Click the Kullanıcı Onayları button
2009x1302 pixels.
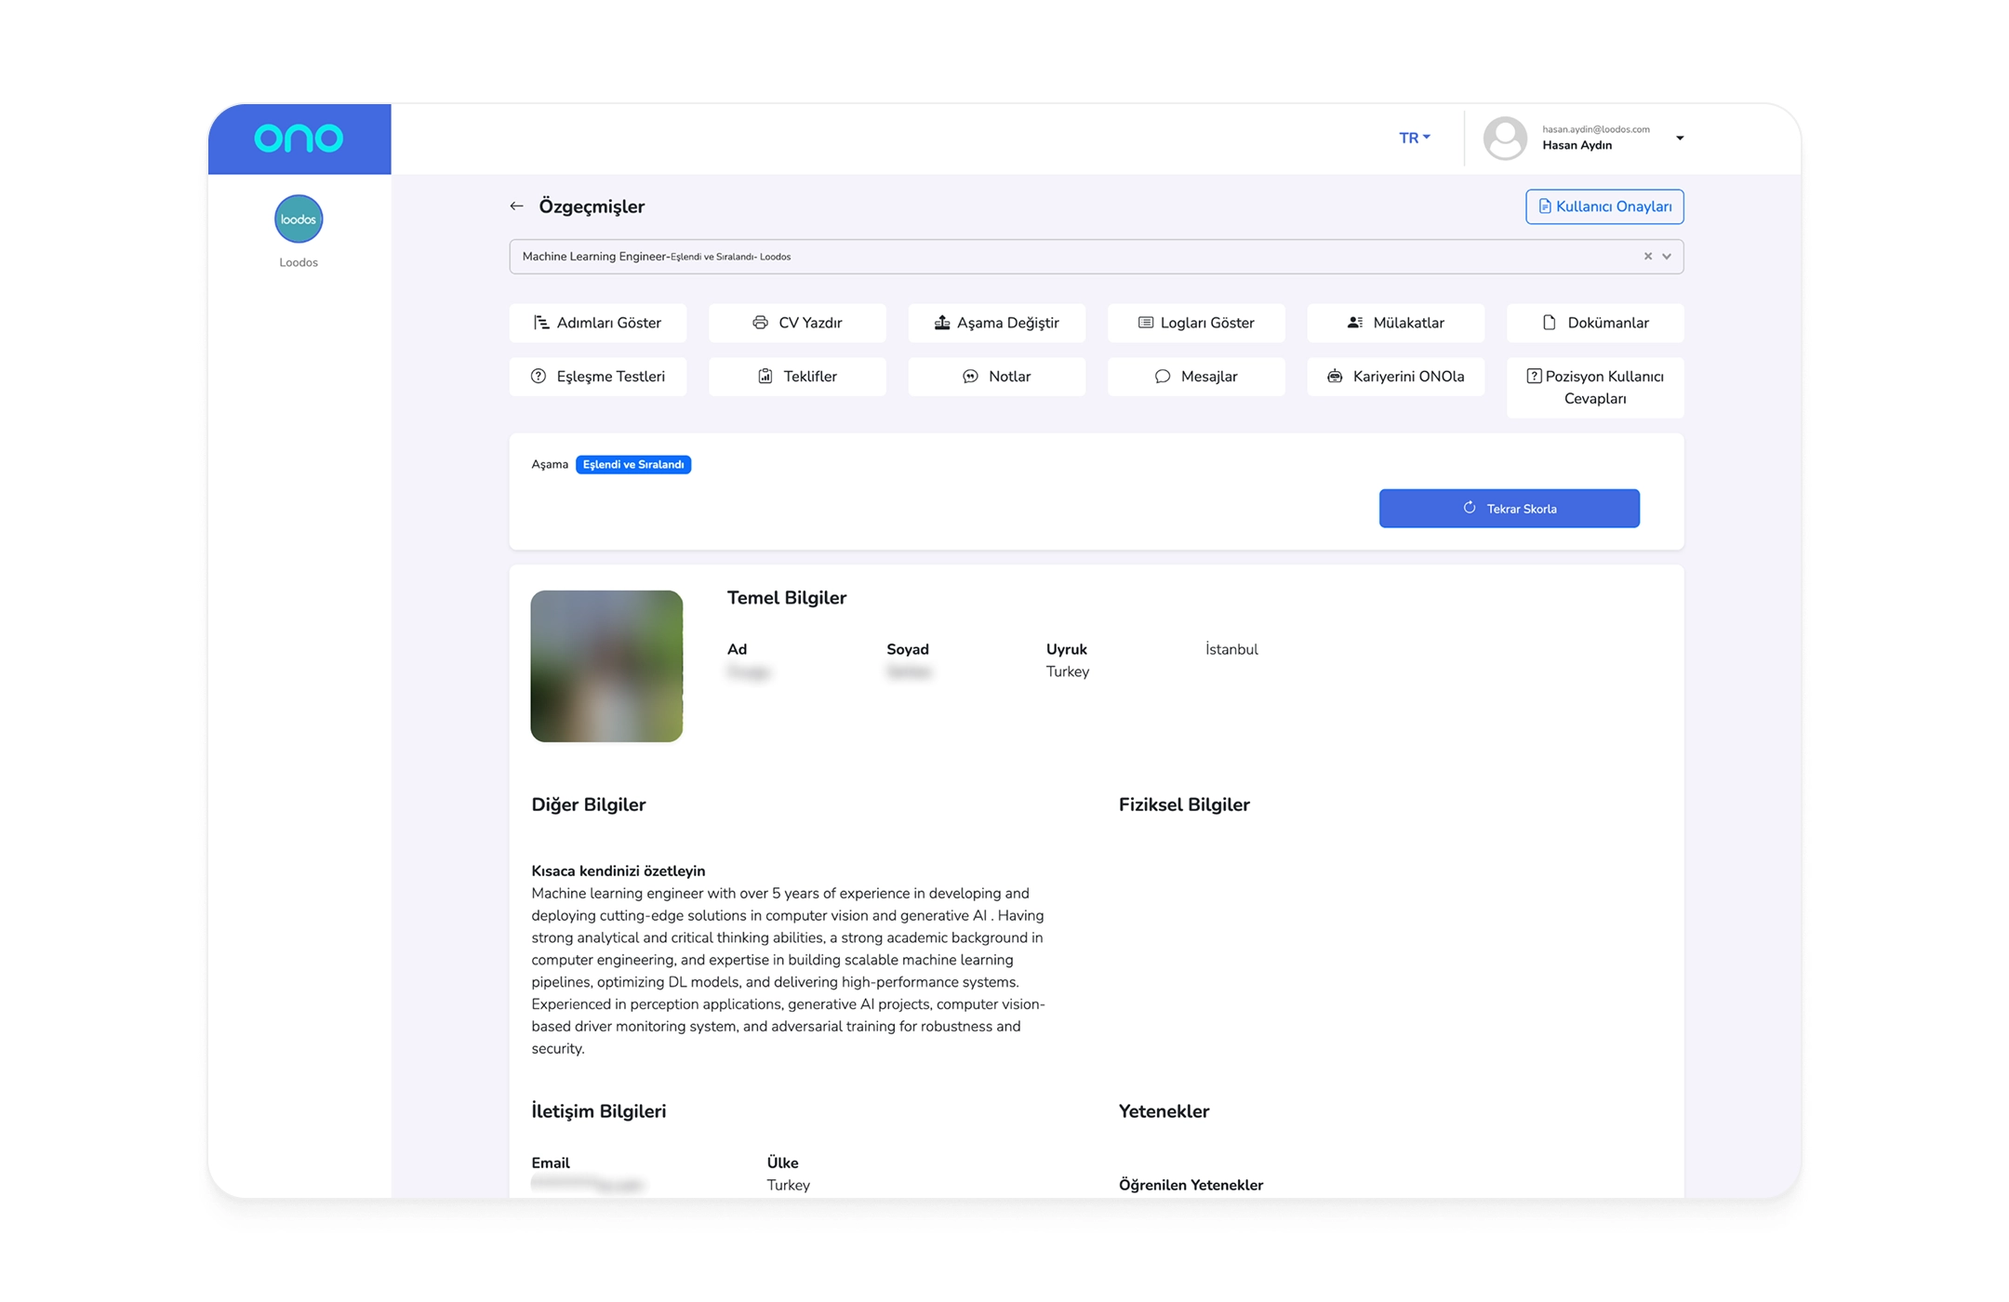[x=1603, y=206]
